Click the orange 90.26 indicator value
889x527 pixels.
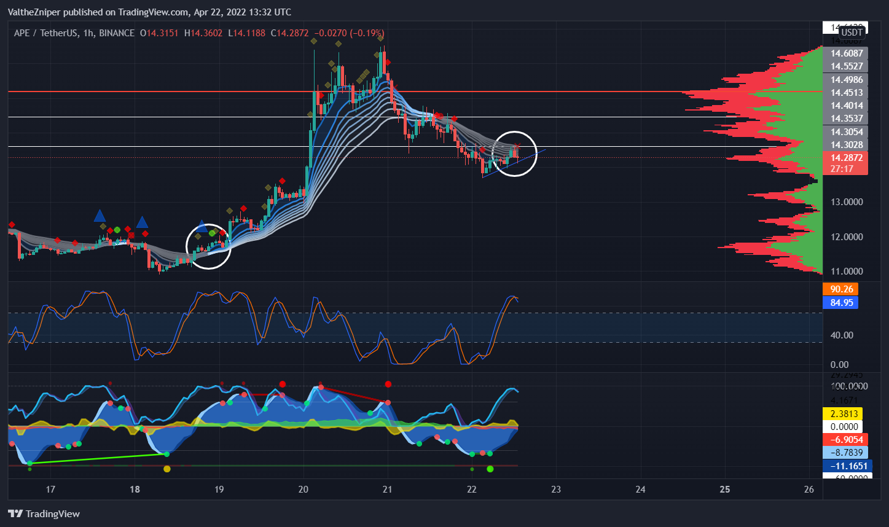click(841, 289)
